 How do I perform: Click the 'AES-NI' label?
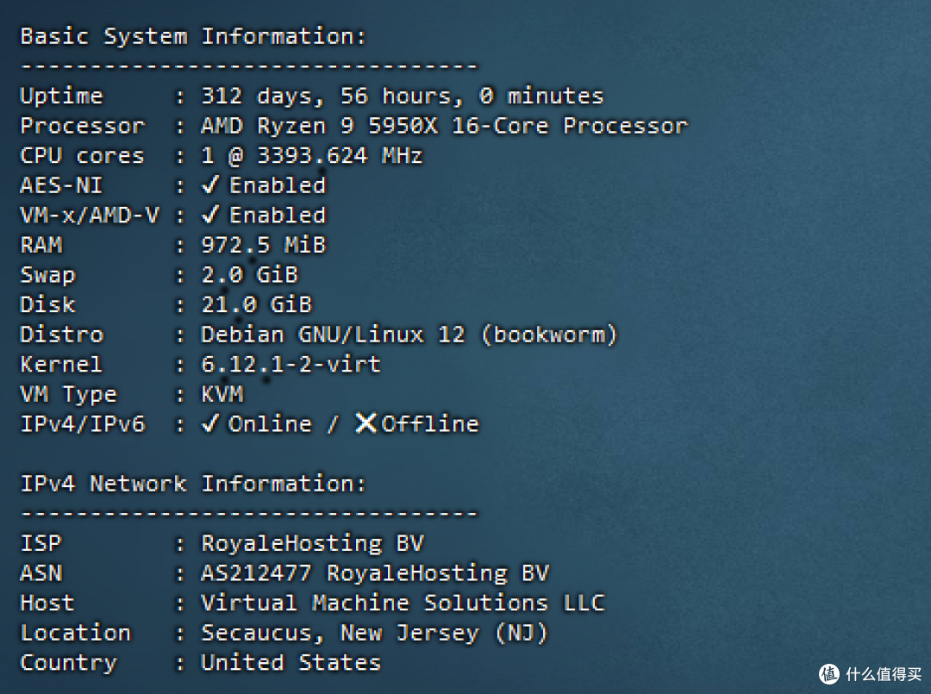tap(62, 185)
